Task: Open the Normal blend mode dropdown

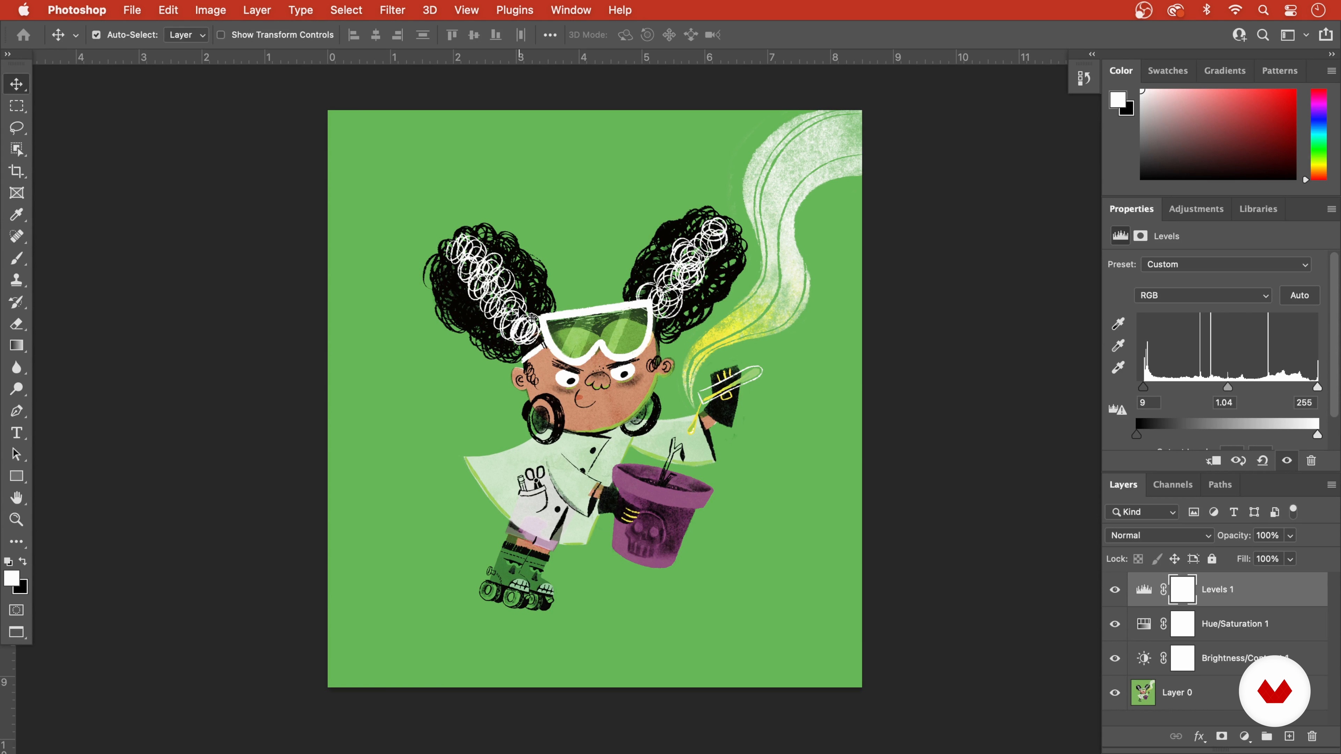Action: tap(1159, 535)
